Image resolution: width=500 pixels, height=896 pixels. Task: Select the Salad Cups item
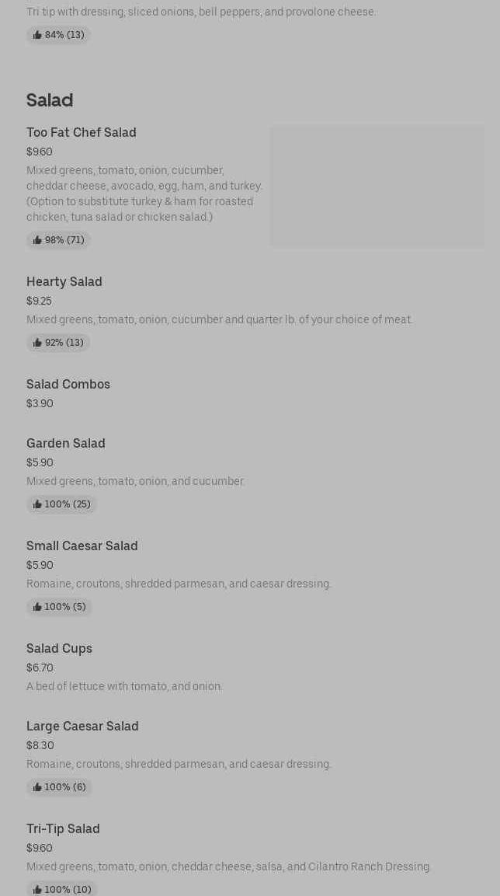pyautogui.click(x=59, y=649)
